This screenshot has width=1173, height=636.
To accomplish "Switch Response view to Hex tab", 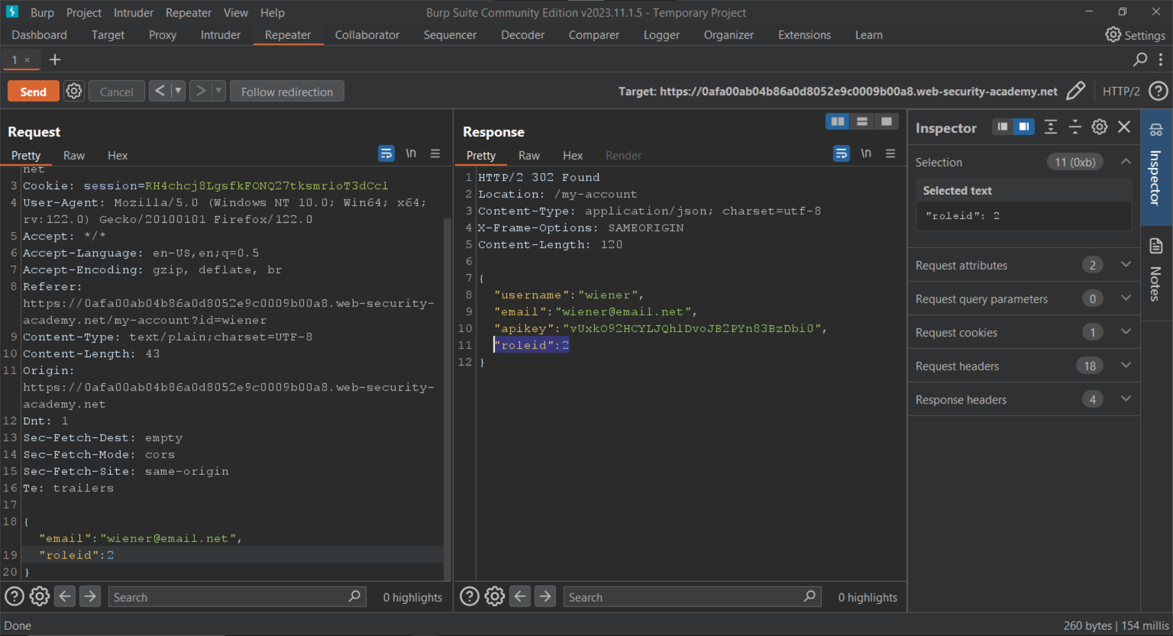I will [572, 156].
